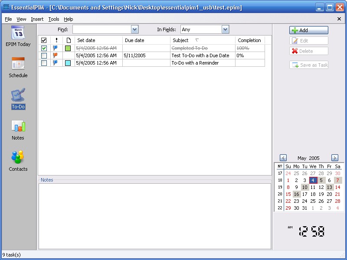
Task: Click into the Find text field
Action: [102, 29]
